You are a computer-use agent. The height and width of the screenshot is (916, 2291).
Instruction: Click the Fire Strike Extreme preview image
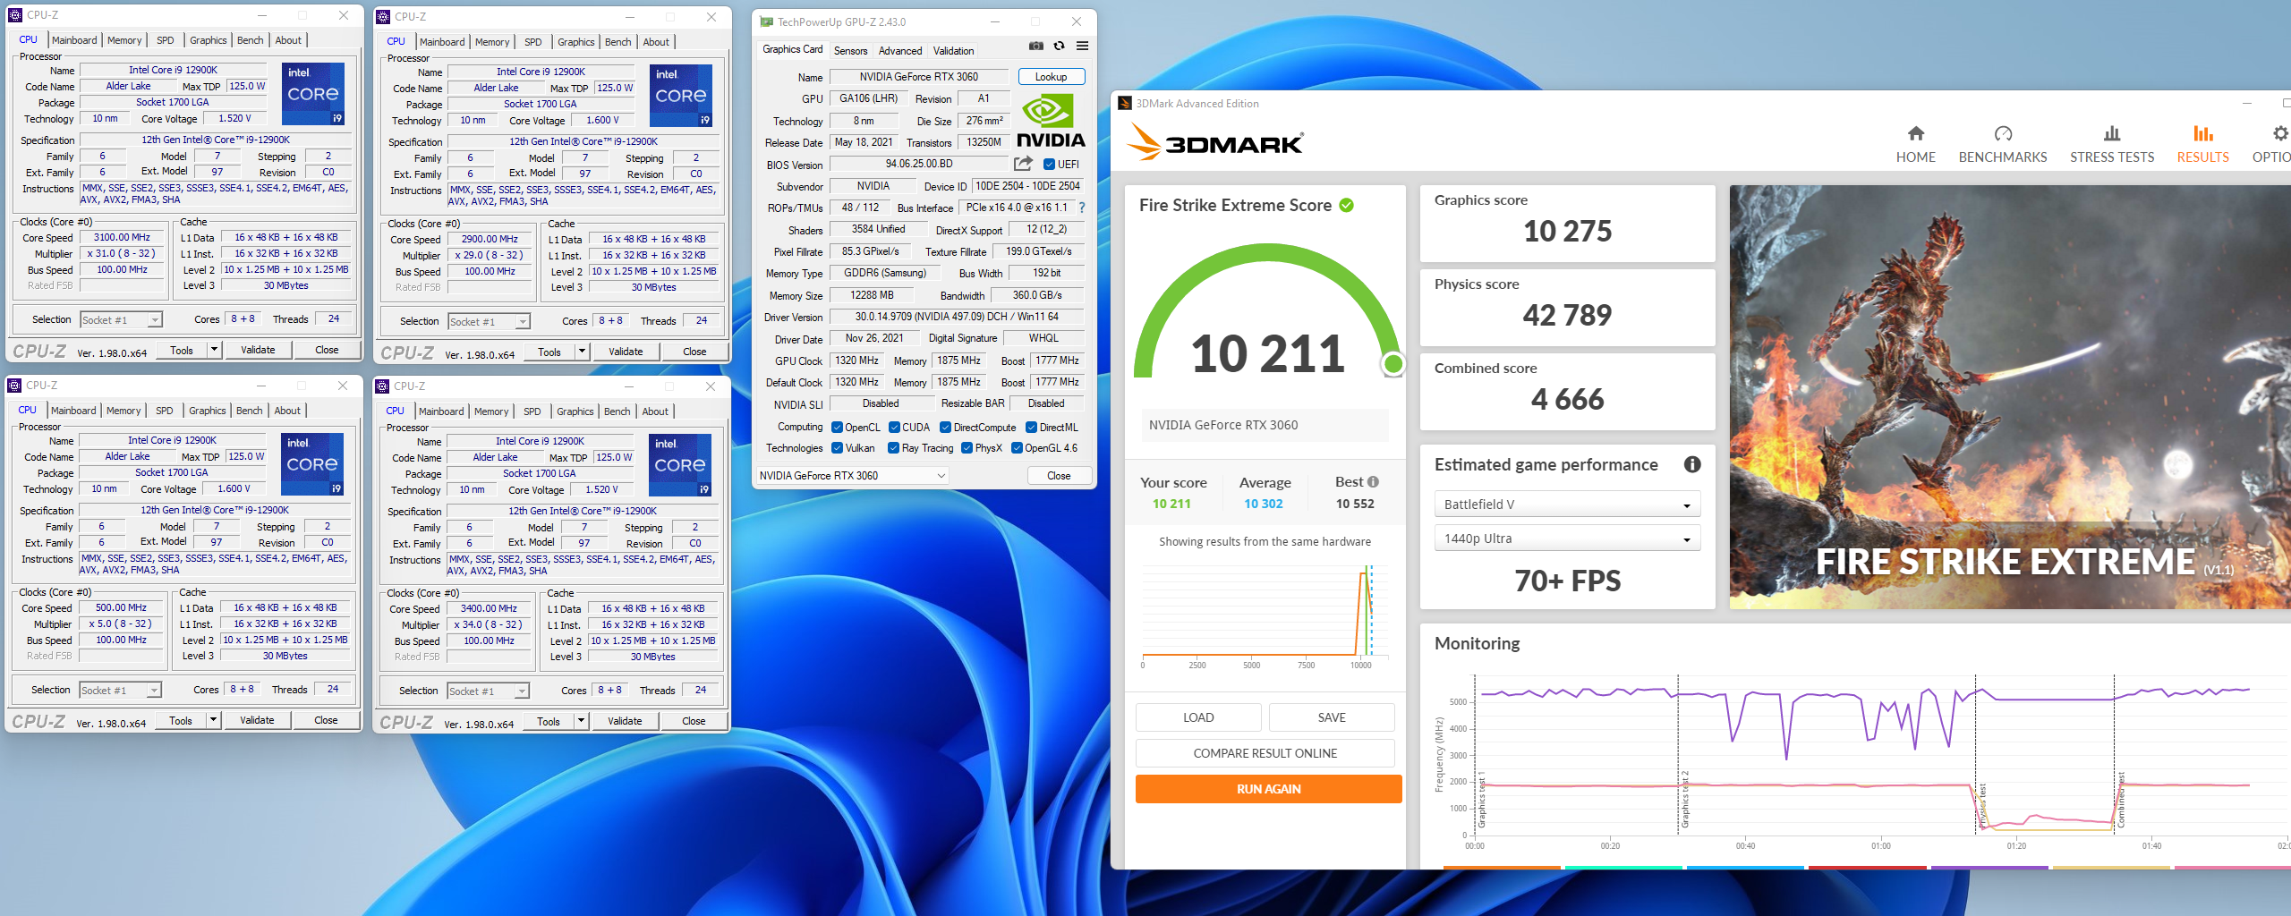click(x=2009, y=397)
